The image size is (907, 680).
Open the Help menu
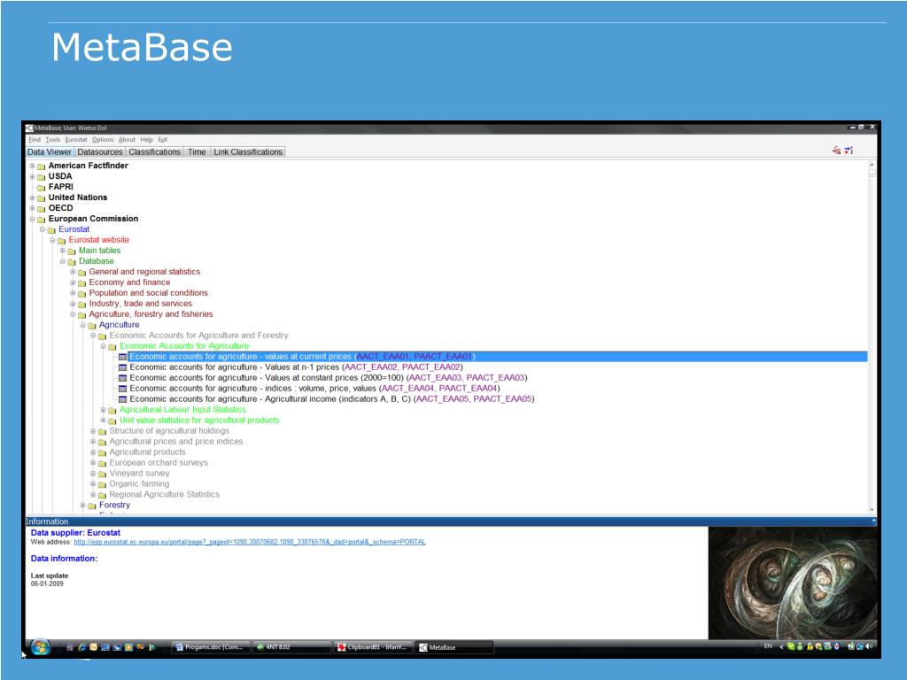click(147, 139)
